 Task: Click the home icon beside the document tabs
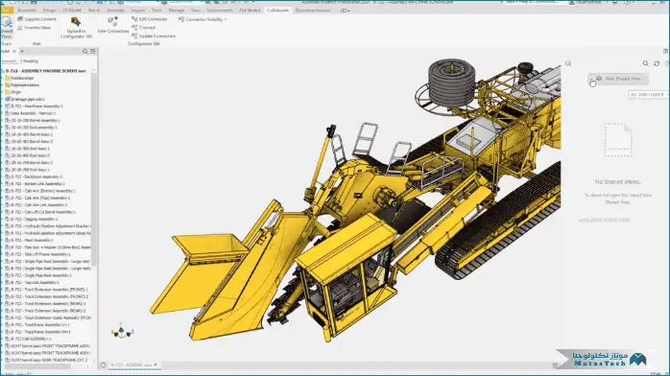pos(103,364)
